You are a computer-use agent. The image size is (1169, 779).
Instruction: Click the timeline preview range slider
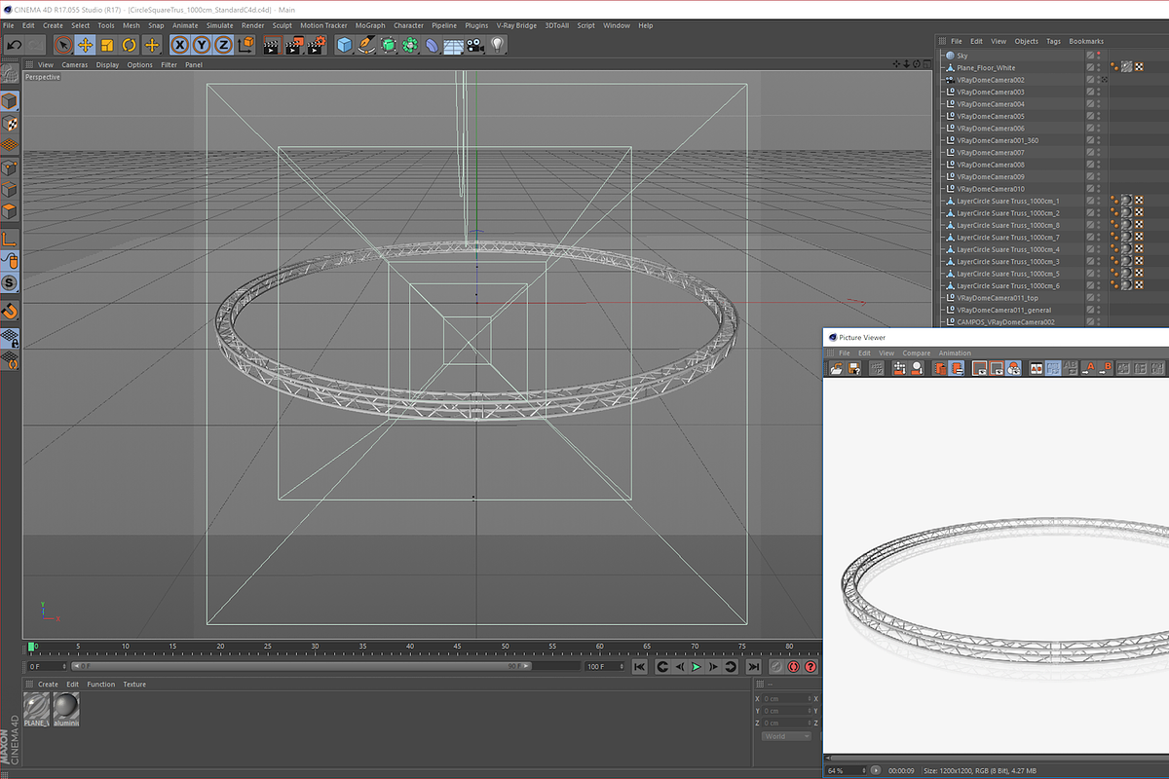[302, 667]
